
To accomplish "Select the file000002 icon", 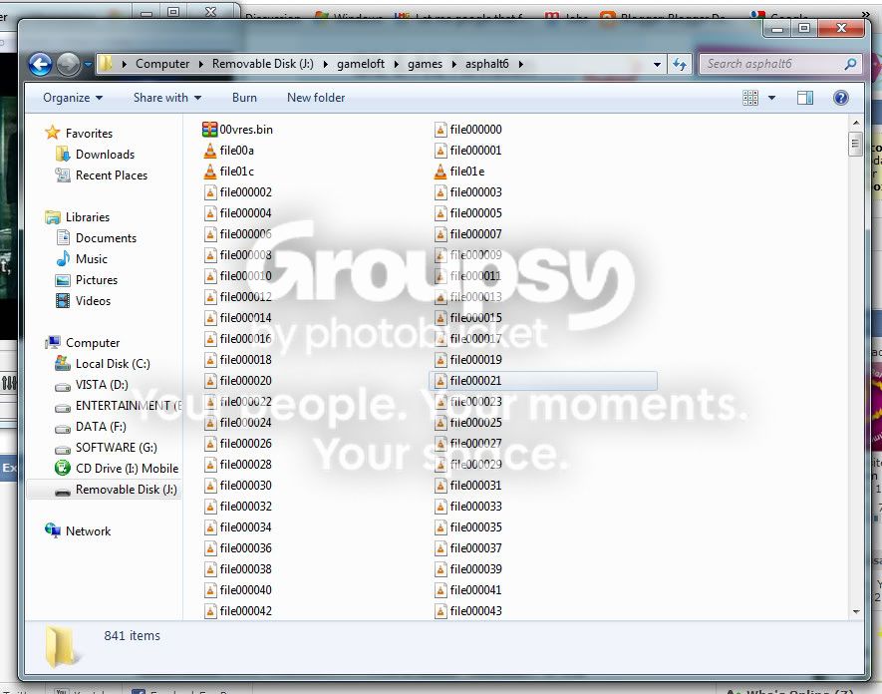I will point(210,192).
